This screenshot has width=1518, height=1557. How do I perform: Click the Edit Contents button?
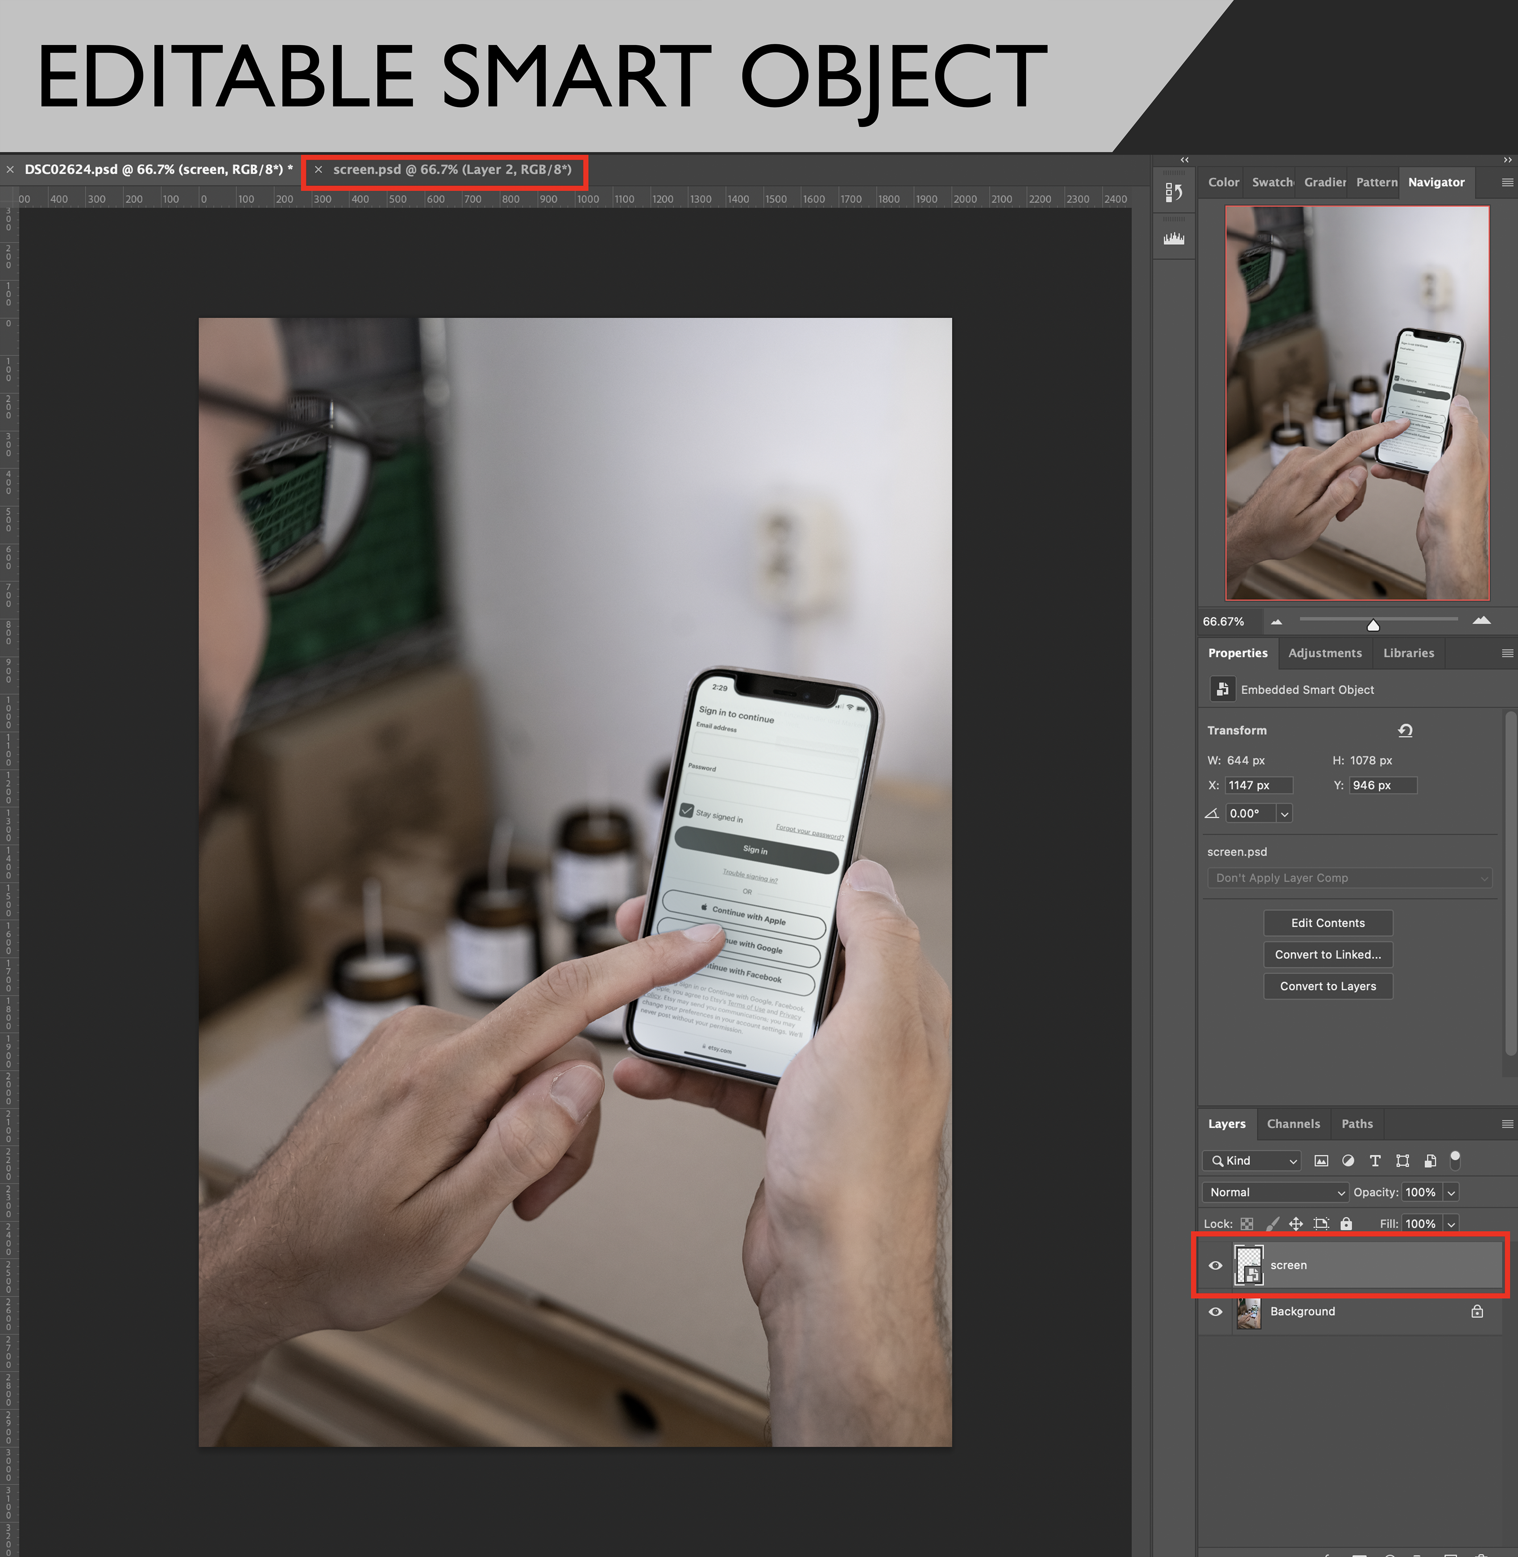pyautogui.click(x=1327, y=923)
